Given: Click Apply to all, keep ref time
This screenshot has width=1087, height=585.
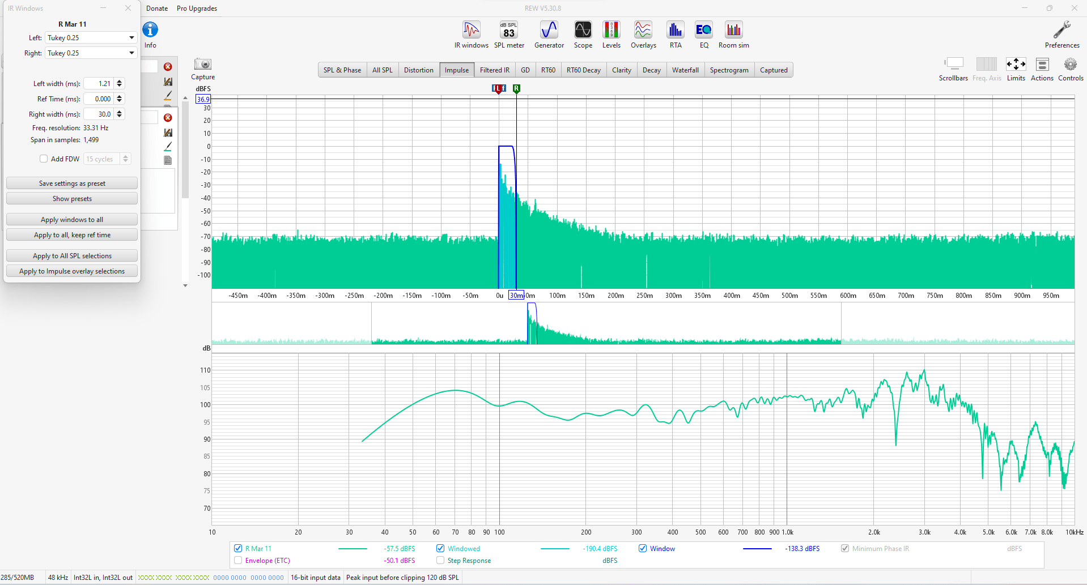Looking at the screenshot, I should tap(72, 235).
